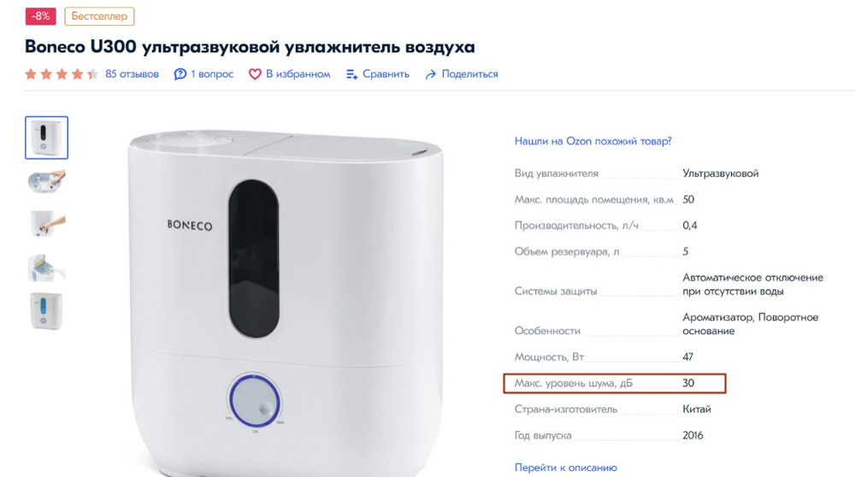This screenshot has height=477, width=855.
Task: Click the Бестселлер badge
Action: [x=99, y=16]
